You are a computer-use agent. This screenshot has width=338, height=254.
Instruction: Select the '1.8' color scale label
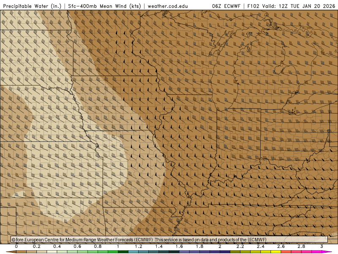tap(199, 246)
